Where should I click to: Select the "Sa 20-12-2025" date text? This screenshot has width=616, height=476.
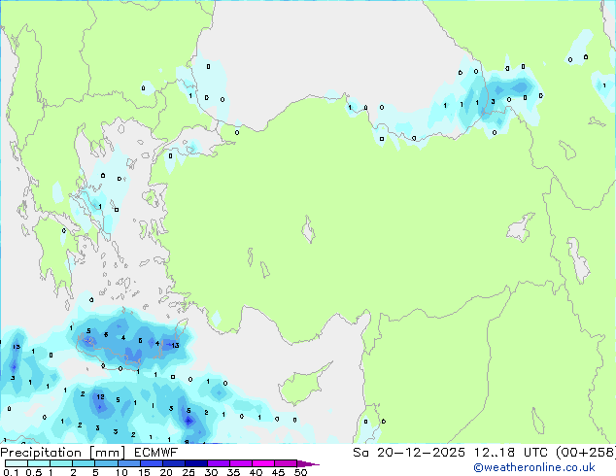(x=409, y=453)
